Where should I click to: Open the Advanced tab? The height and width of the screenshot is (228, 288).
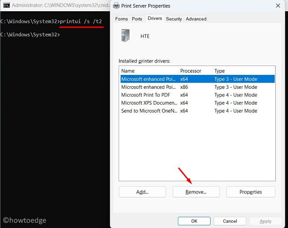click(196, 19)
